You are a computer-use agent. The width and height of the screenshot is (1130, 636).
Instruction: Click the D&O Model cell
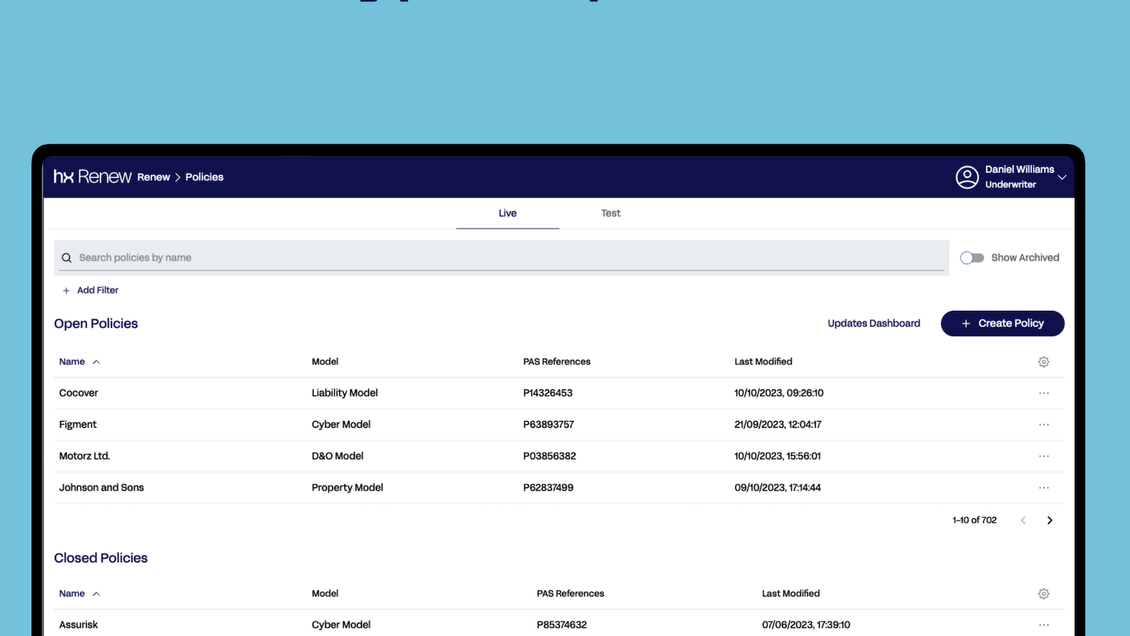[x=338, y=456]
